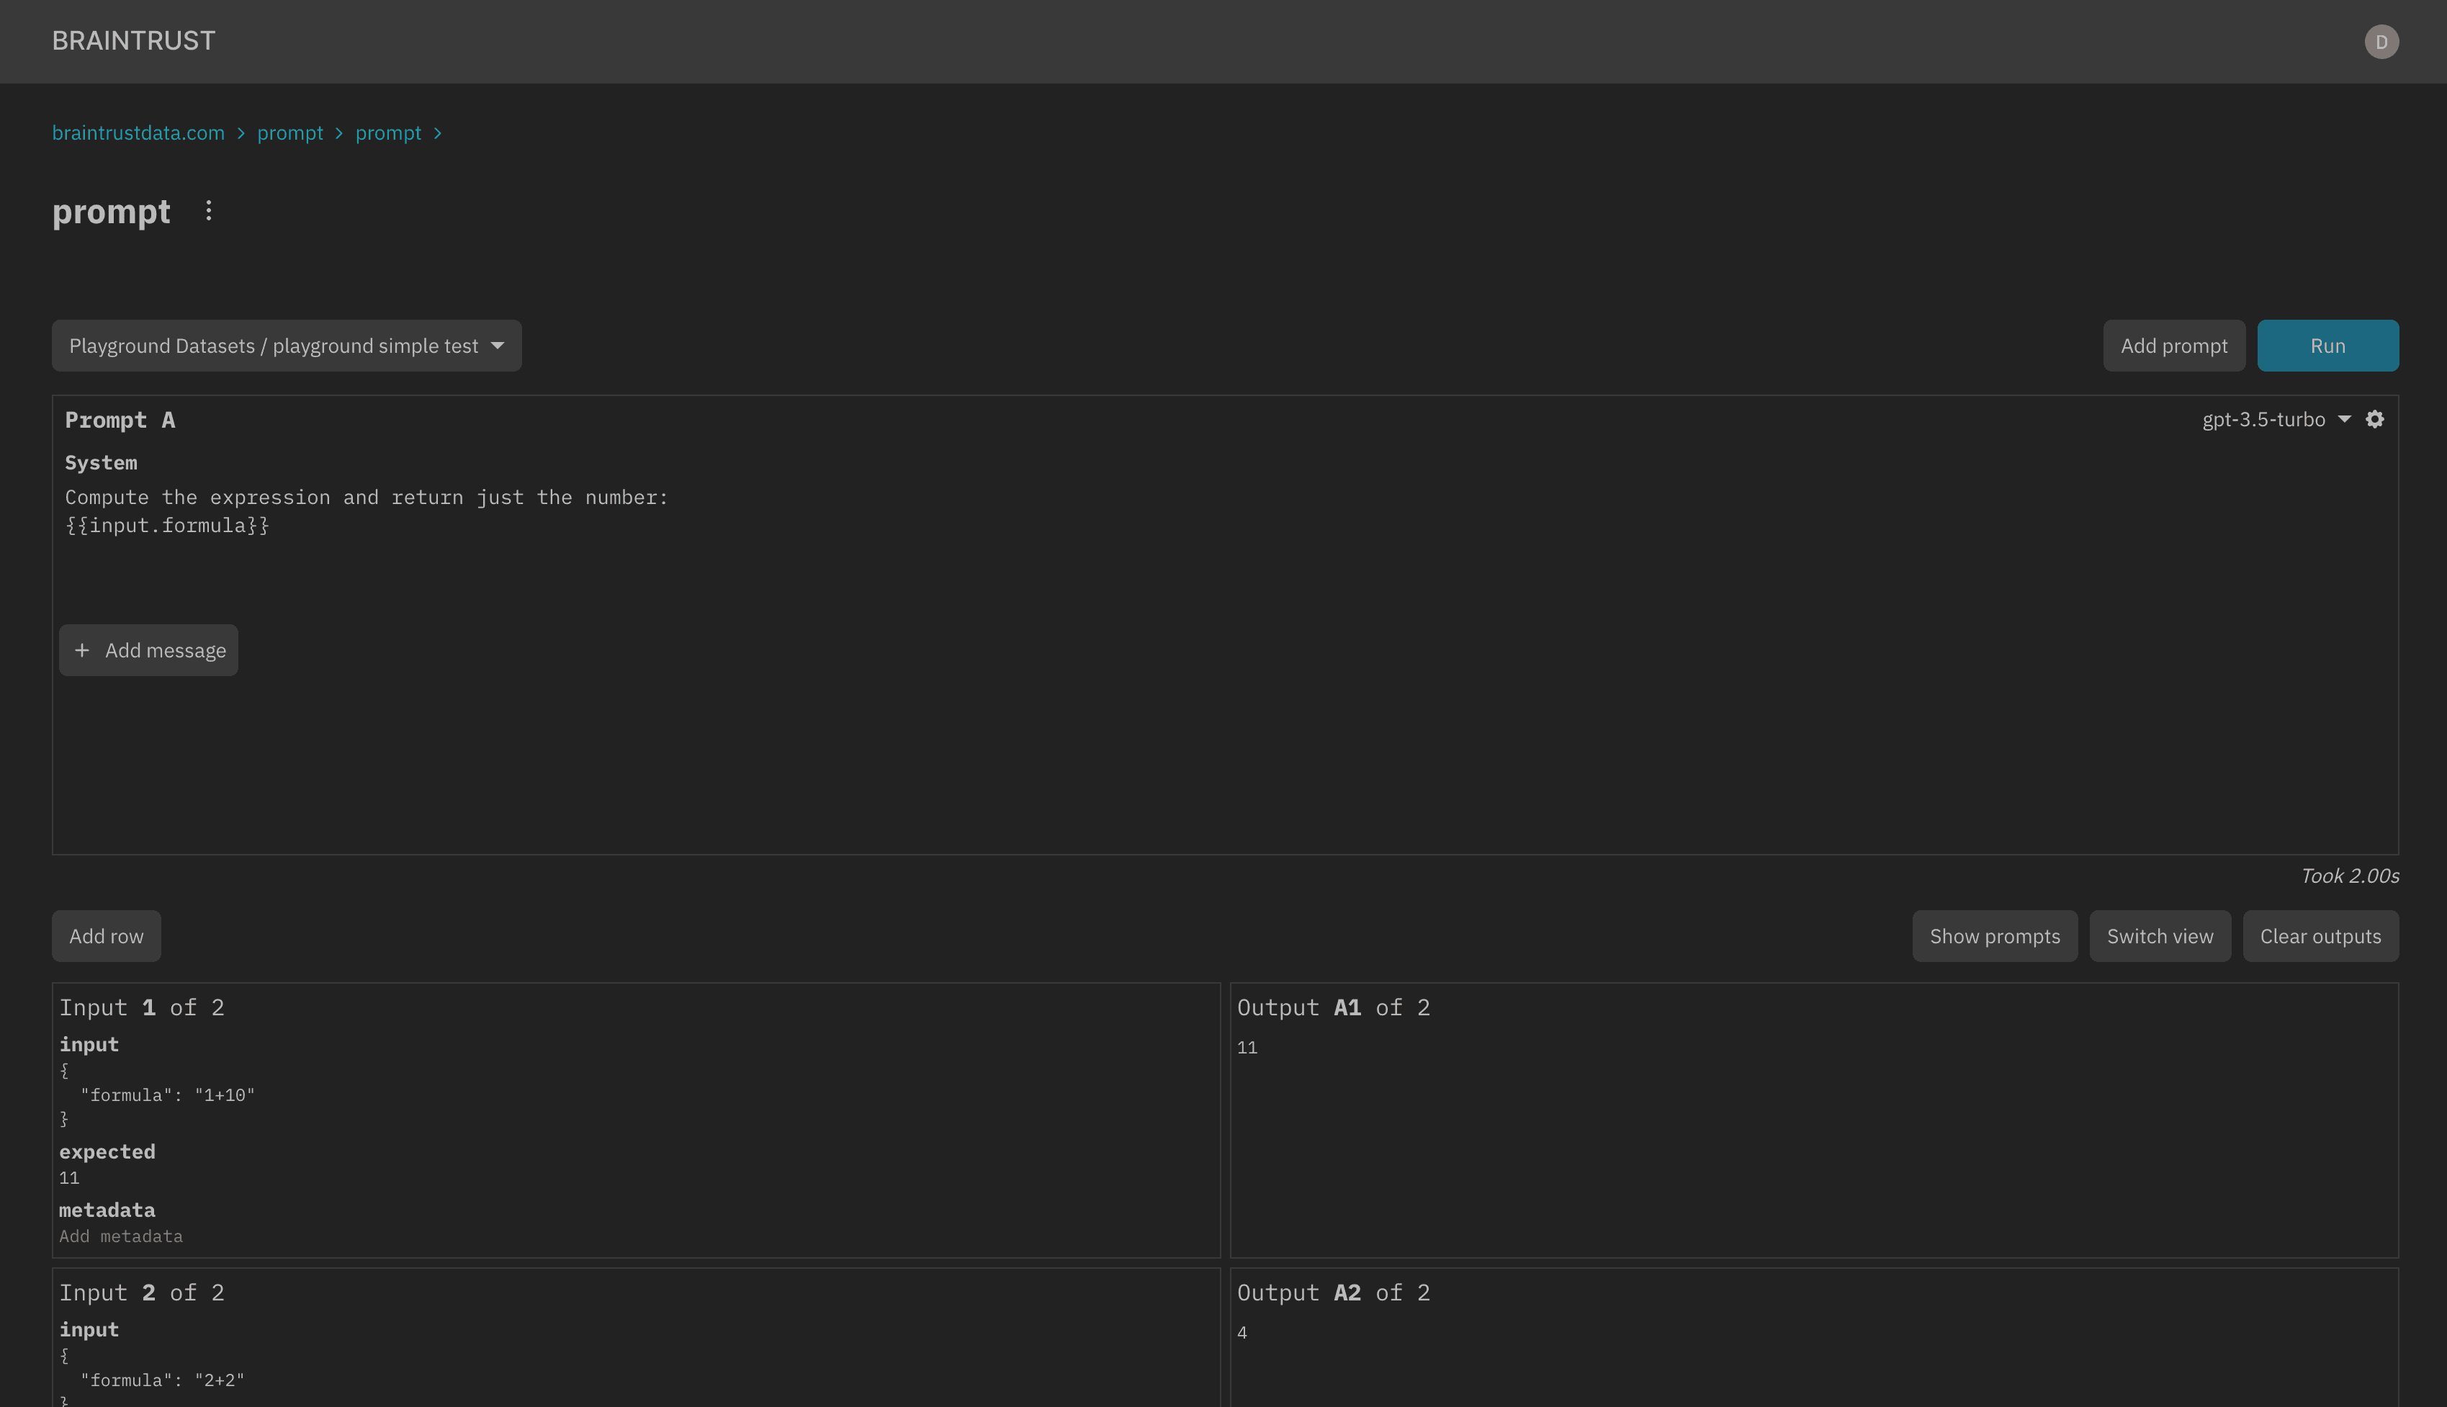Click Add metadata for Input 1 row
The image size is (2447, 1407).
(121, 1237)
